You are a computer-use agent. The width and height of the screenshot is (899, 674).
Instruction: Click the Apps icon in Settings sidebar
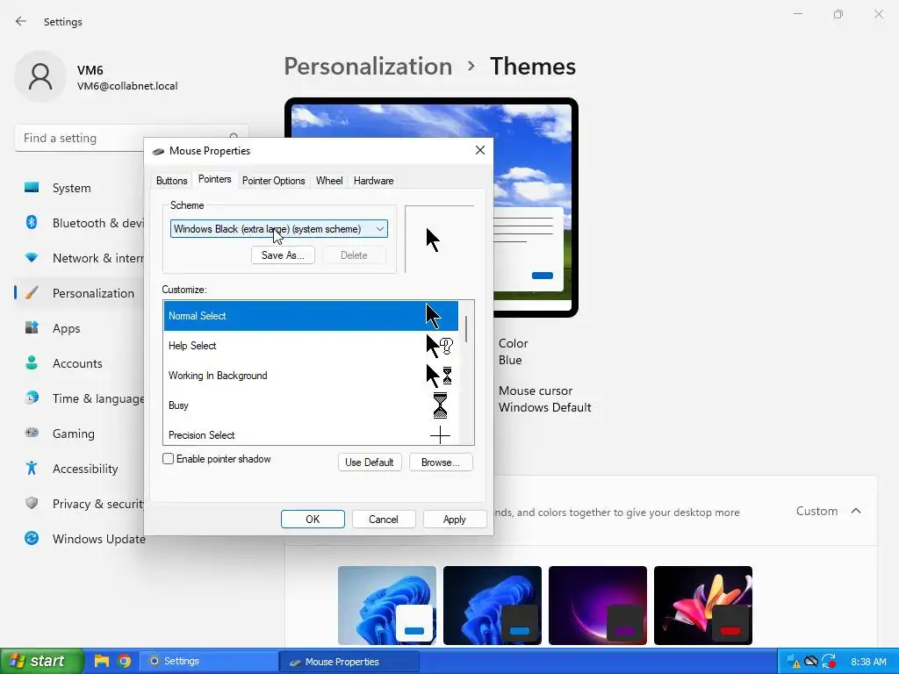click(x=32, y=328)
